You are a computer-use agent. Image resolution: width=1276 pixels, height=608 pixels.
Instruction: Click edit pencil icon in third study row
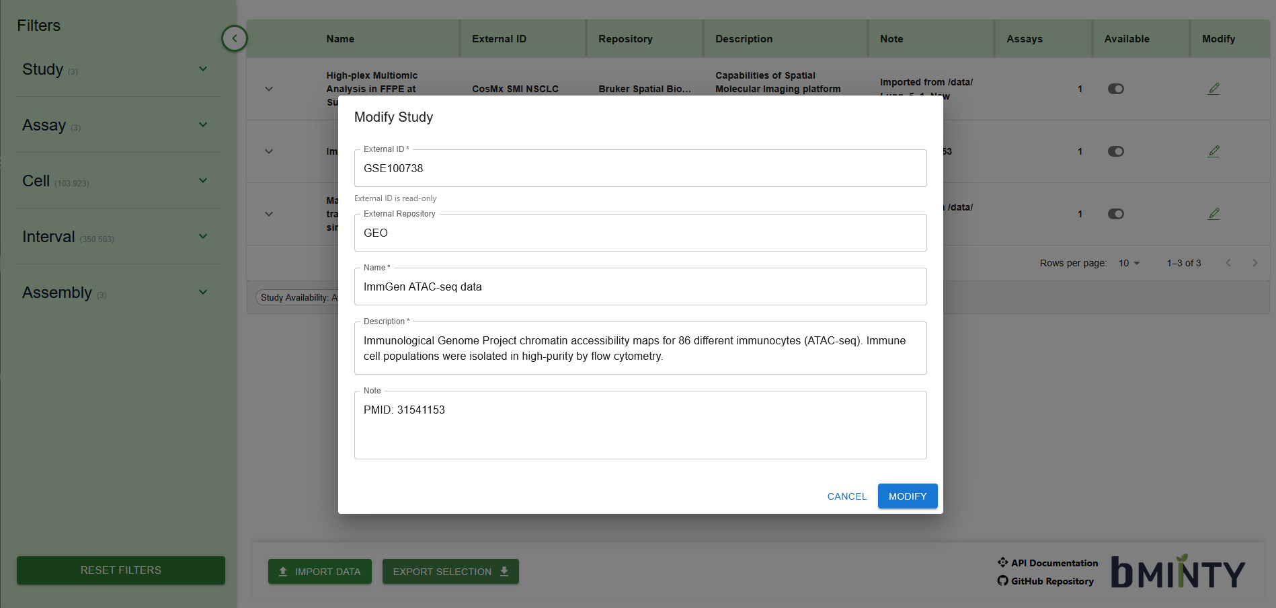coord(1213,214)
